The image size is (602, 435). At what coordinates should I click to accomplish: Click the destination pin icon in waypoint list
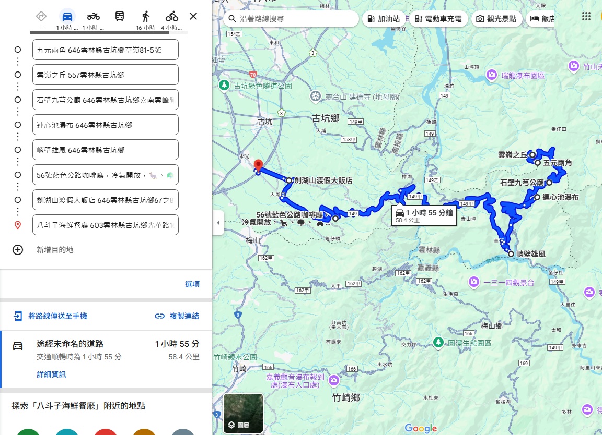click(18, 225)
